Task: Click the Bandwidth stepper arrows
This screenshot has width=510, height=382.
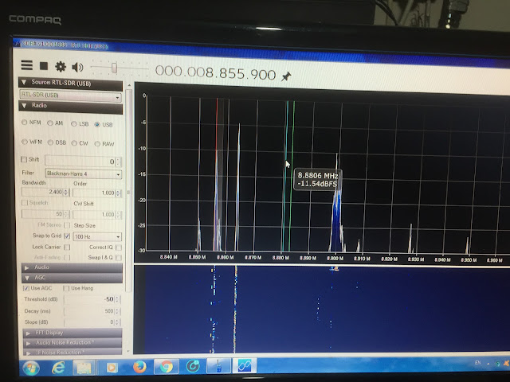Action: pos(66,193)
